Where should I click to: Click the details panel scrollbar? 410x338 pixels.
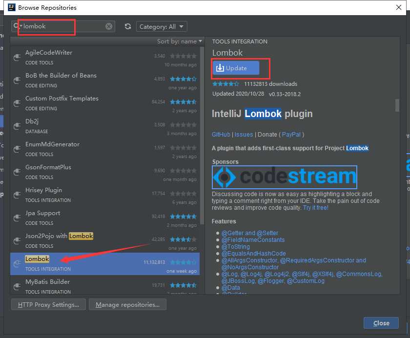click(397, 105)
